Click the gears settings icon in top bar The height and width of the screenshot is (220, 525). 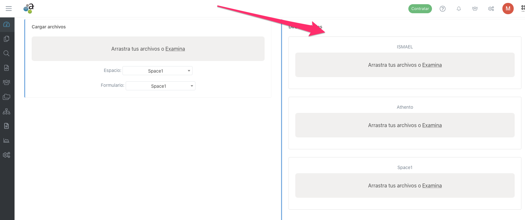pos(491,9)
